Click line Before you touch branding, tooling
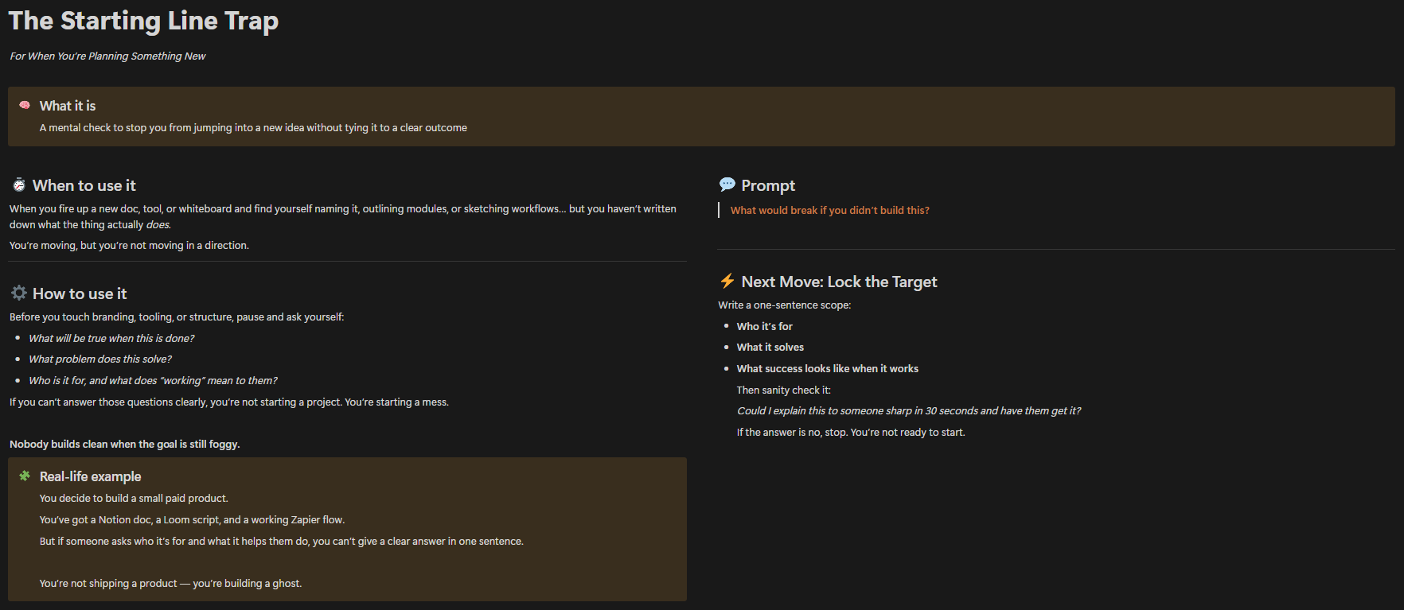Image resolution: width=1404 pixels, height=610 pixels. (x=177, y=317)
